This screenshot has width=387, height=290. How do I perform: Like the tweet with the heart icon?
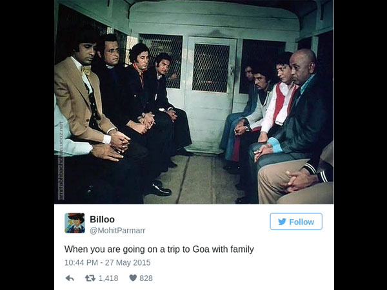pos(133,278)
